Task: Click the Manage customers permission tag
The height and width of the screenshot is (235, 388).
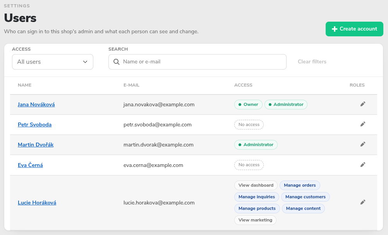Action: click(x=306, y=197)
